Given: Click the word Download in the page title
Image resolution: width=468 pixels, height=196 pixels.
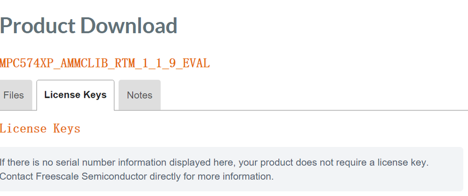Looking at the screenshot, I should pyautogui.click(x=135, y=26).
